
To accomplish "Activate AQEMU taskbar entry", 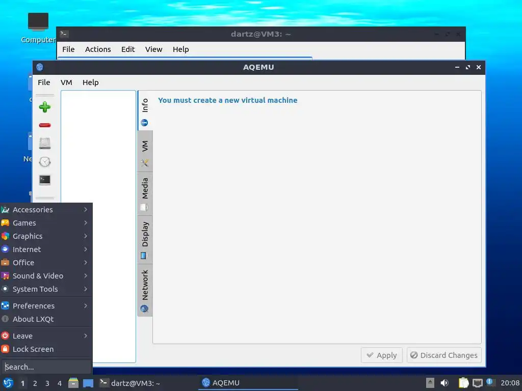I will (x=248, y=383).
